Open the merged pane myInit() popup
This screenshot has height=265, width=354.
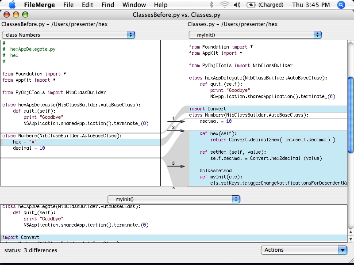[x=173, y=199]
